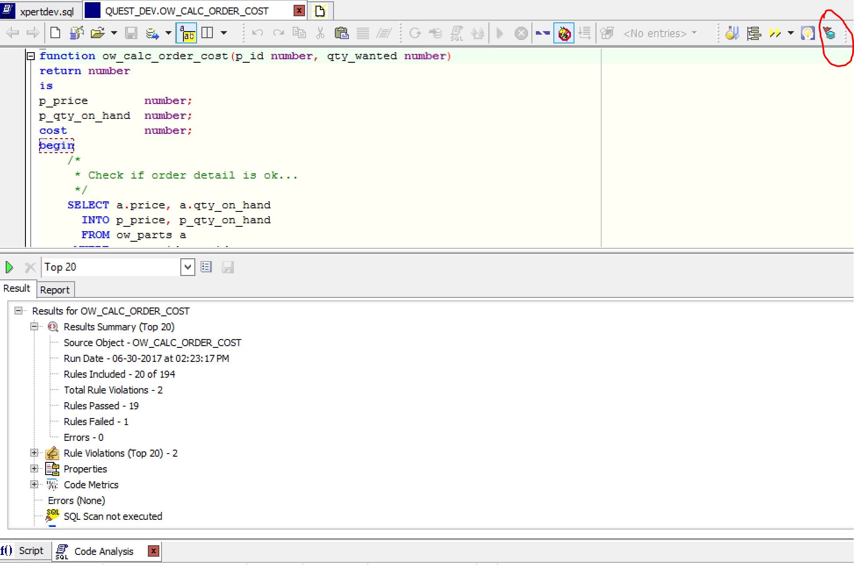
Task: Click the circled Code Analysis flag icon
Action: pyautogui.click(x=829, y=33)
